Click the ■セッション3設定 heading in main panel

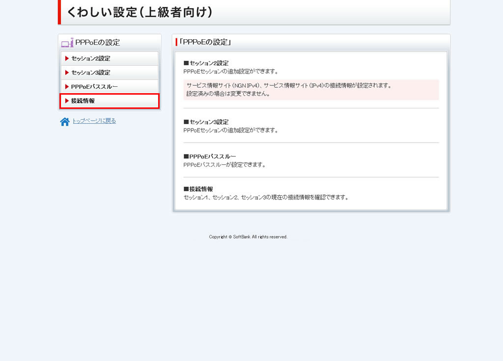[206, 122]
